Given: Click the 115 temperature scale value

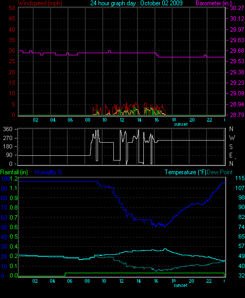Looking at the screenshot, I should click(x=240, y=178).
